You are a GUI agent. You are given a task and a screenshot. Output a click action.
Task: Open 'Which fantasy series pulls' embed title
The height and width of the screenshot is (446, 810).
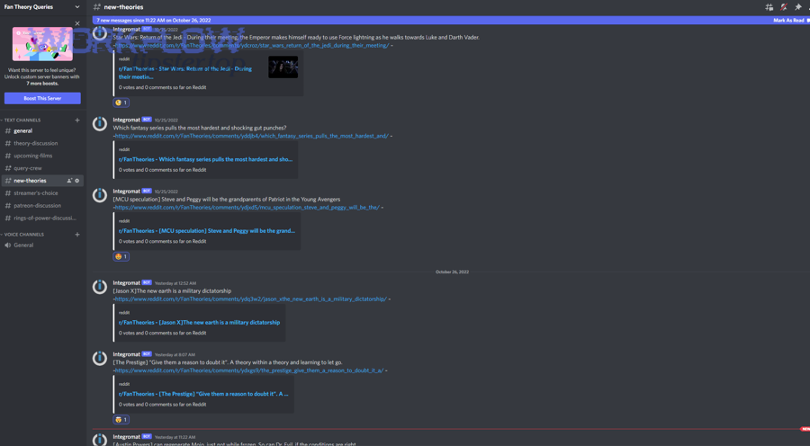[205, 159]
